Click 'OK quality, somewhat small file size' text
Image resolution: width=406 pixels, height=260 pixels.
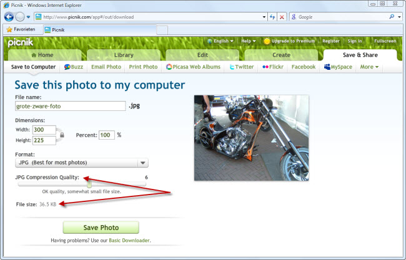tap(82, 191)
